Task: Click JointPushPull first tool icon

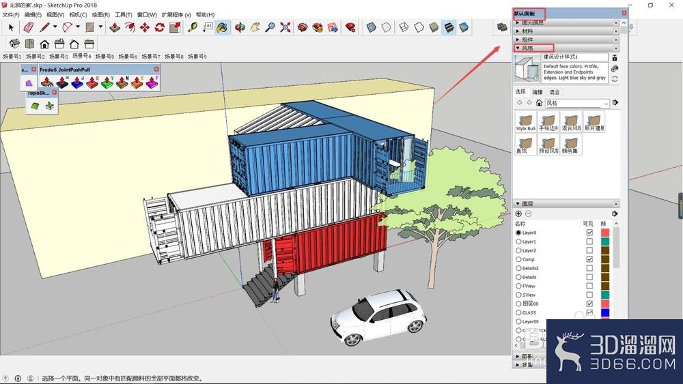Action: click(x=47, y=82)
